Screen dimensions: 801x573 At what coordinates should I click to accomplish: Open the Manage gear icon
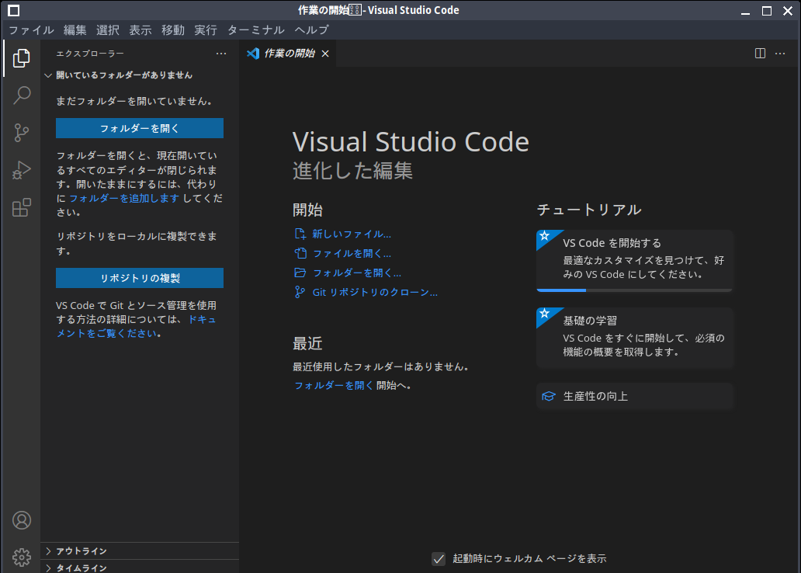22,557
